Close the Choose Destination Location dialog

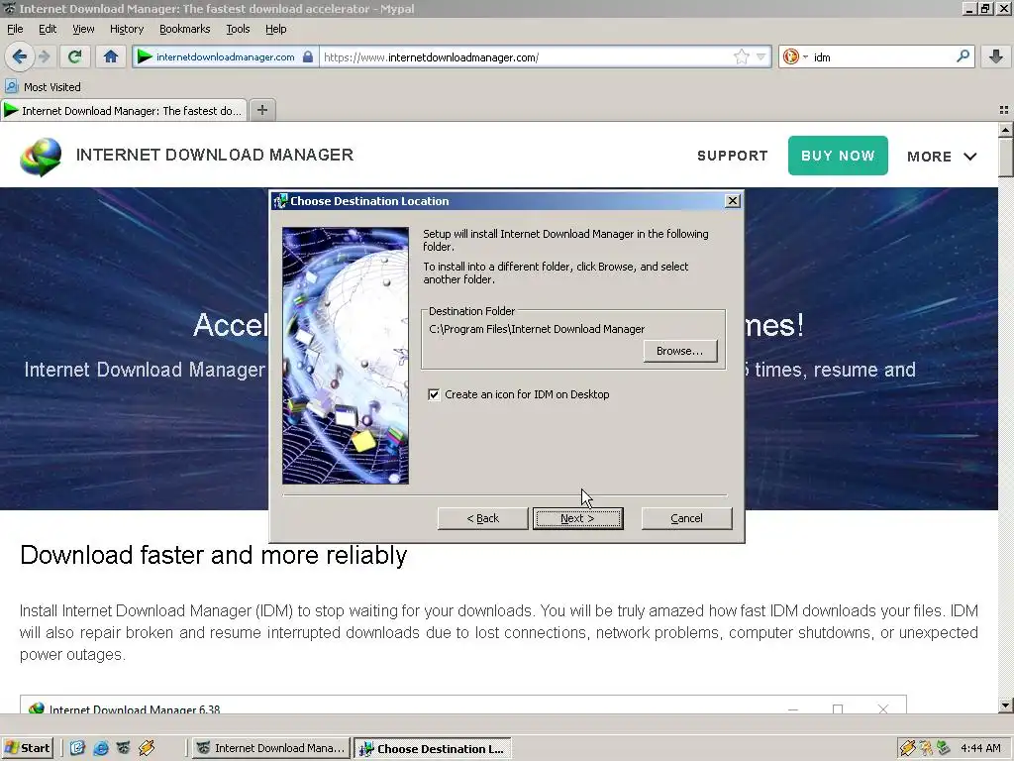pyautogui.click(x=732, y=201)
